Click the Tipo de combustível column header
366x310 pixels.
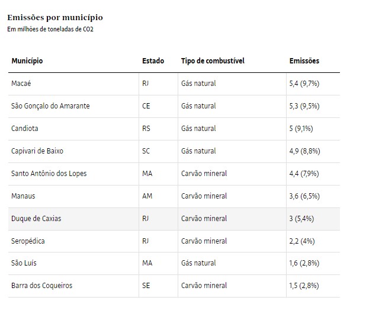tap(213, 61)
